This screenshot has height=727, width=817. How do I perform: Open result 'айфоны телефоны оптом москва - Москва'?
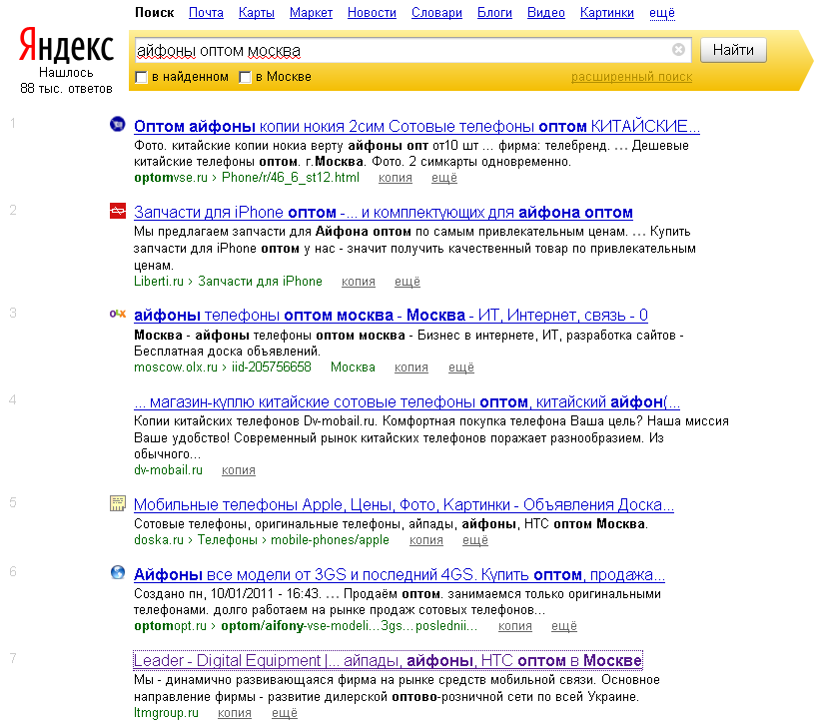coord(391,316)
